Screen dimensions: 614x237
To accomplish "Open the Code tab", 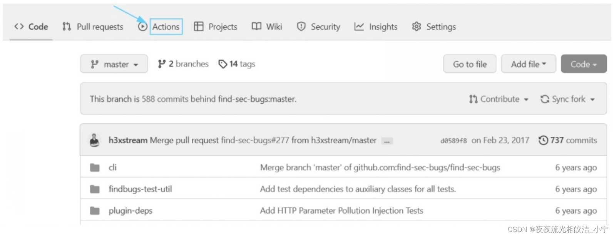I will click(x=31, y=27).
